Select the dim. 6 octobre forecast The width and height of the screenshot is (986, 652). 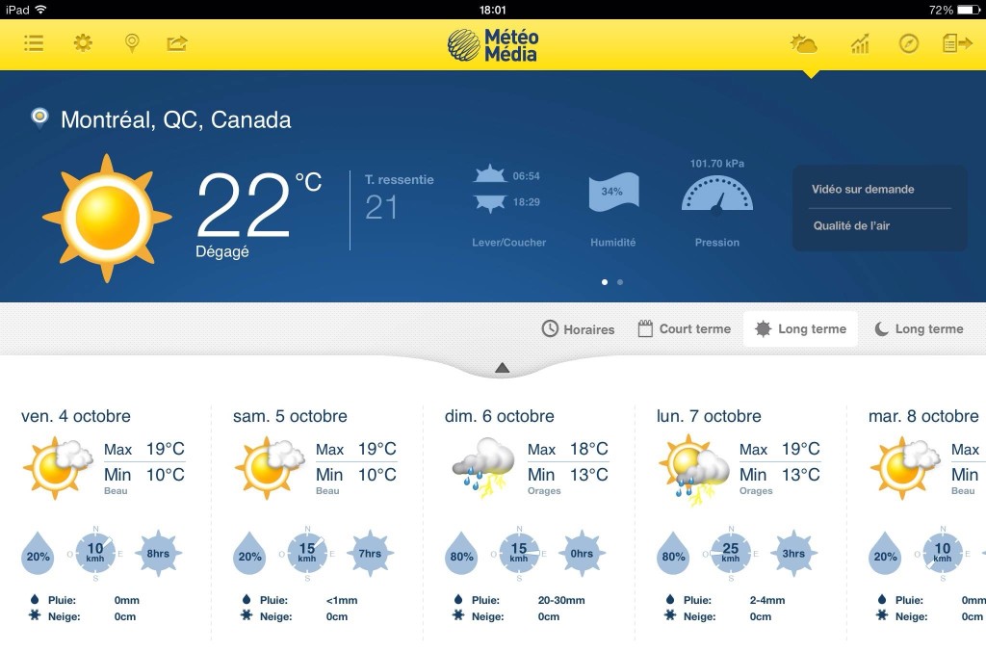500,417
